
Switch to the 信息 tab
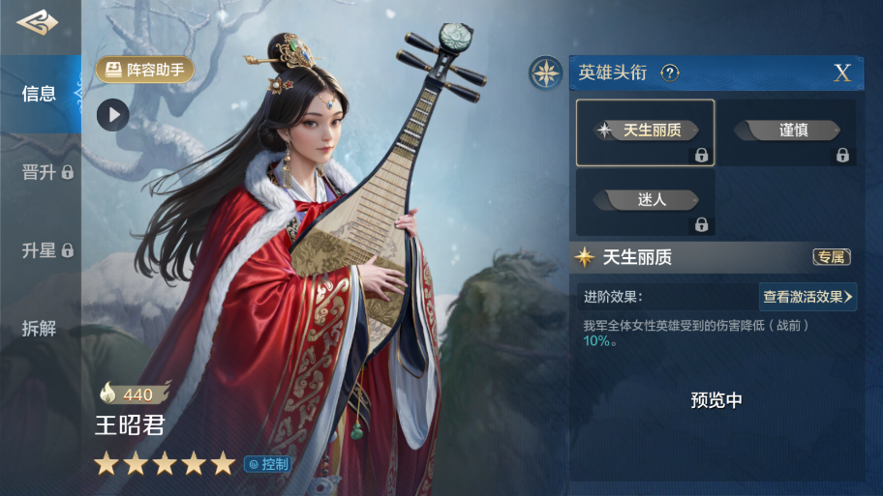pos(41,94)
